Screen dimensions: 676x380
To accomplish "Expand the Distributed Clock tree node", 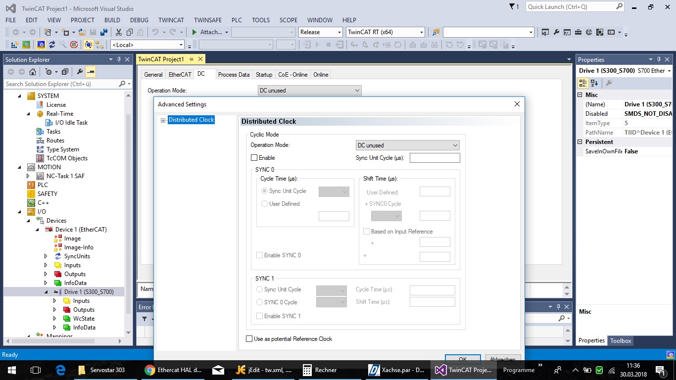I will [163, 120].
